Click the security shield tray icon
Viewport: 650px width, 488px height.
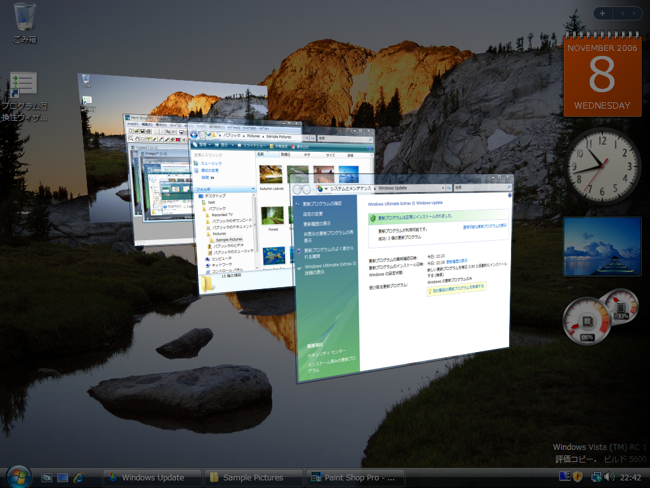click(578, 477)
